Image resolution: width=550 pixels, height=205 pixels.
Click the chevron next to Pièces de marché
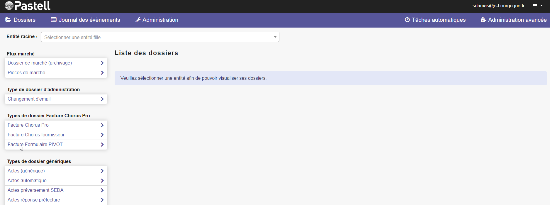tap(102, 73)
